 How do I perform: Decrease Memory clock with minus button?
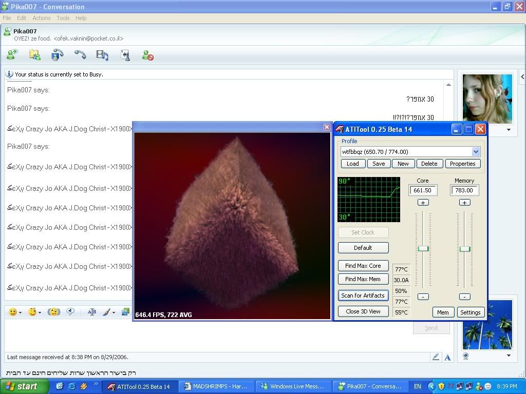coord(464,297)
